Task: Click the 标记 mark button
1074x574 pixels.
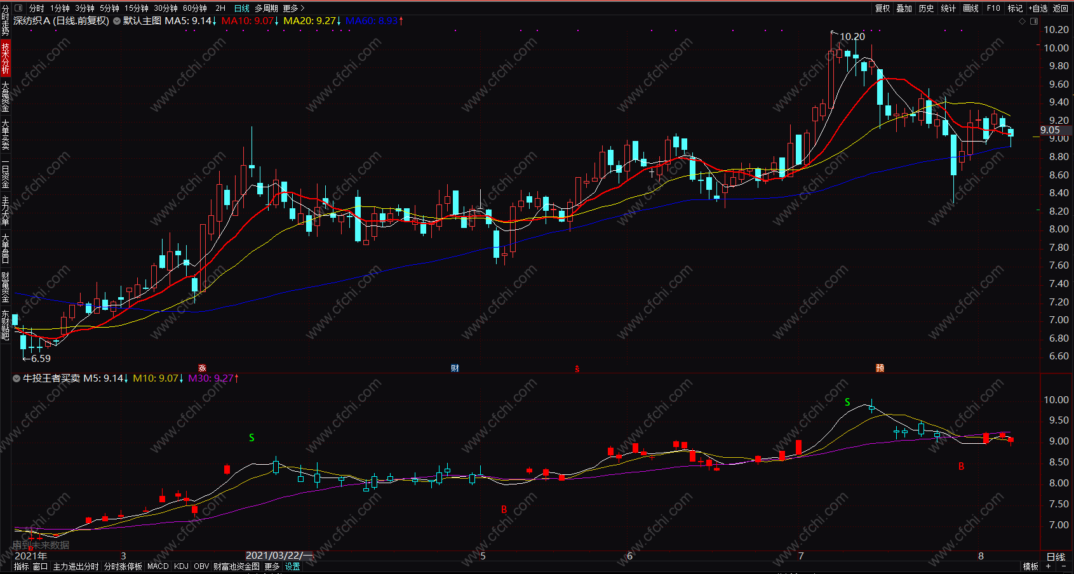Action: tap(1016, 8)
